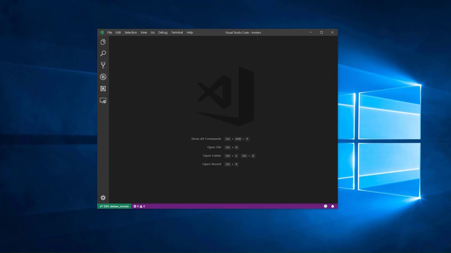Click the SSH: debian_remote status indicator

(114, 206)
